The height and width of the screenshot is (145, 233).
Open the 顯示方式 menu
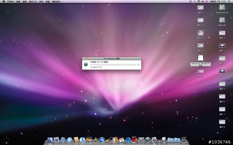point(33,2)
